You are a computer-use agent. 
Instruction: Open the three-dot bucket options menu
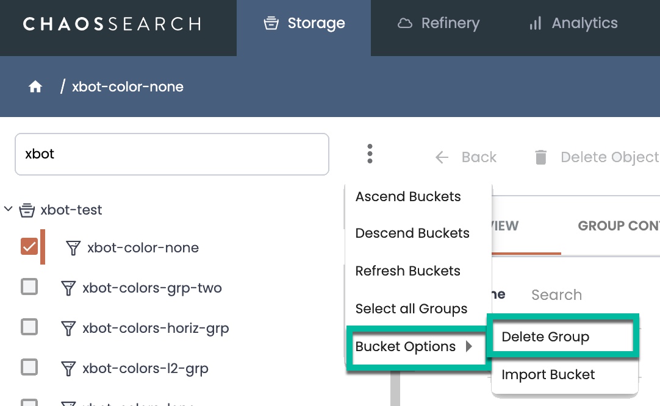point(370,154)
